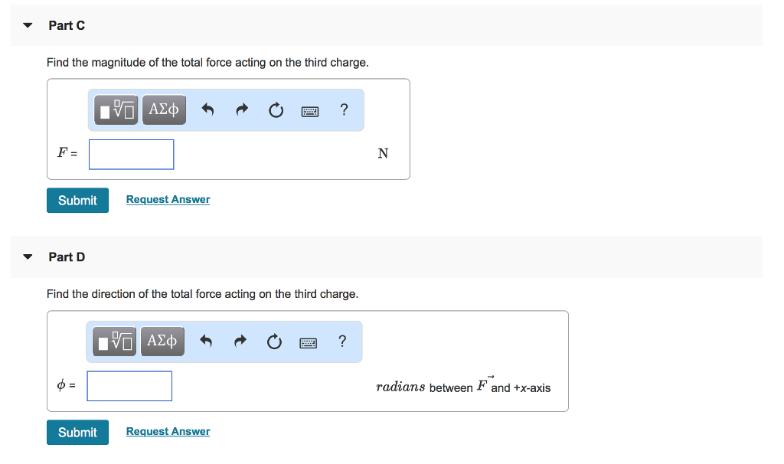Image resolution: width=784 pixels, height=464 pixels.
Task: Redo entry in Part D toolbar
Action: (x=240, y=341)
